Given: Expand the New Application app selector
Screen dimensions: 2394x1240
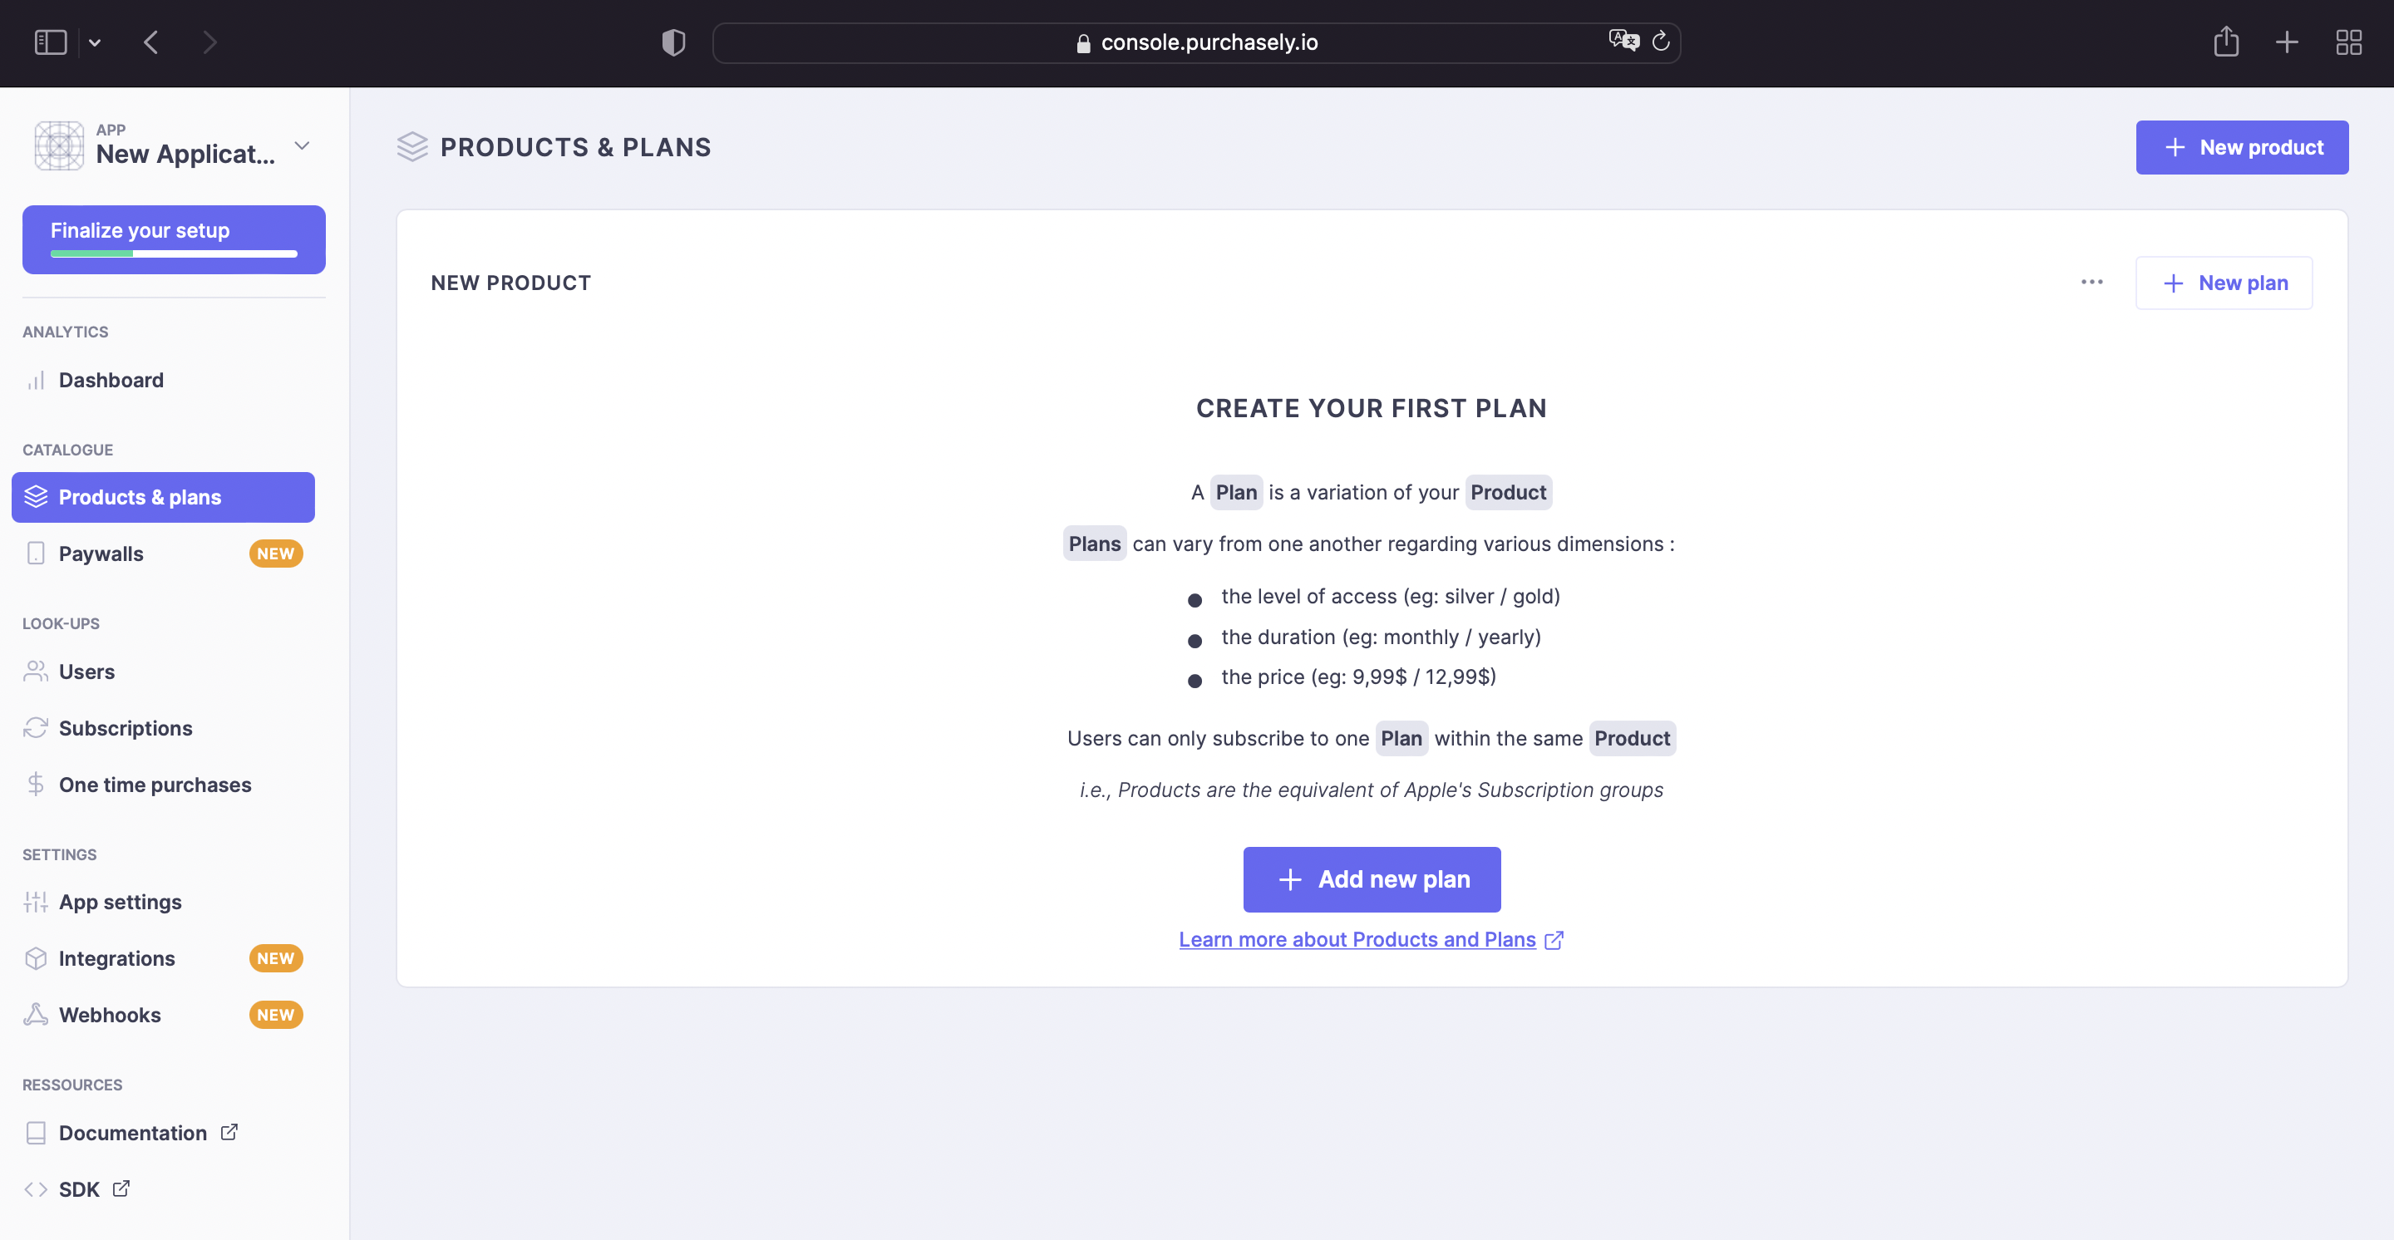Looking at the screenshot, I should pos(173,145).
